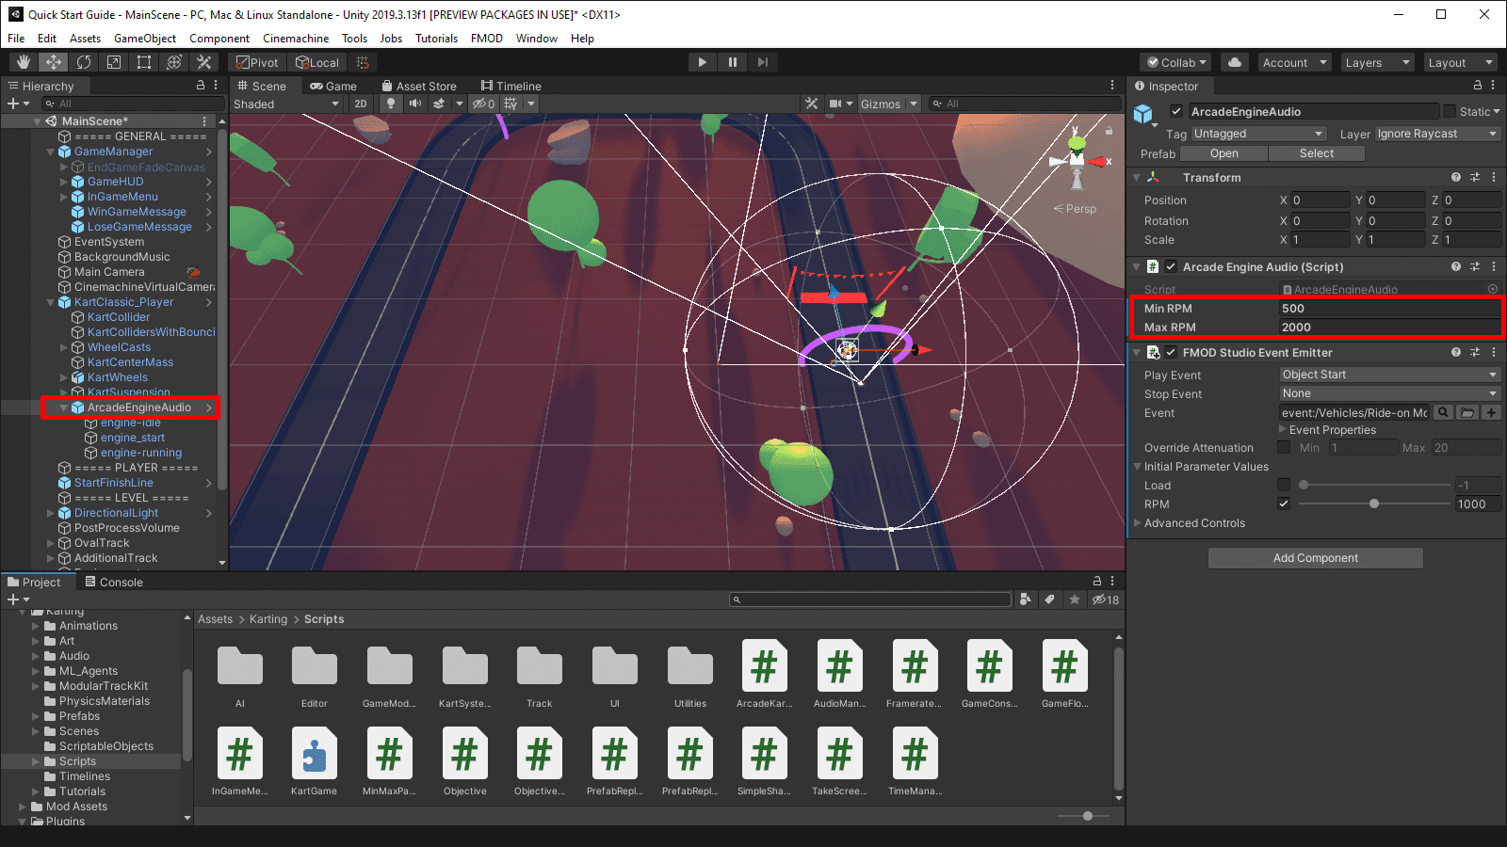This screenshot has width=1507, height=847.
Task: Click the FMOD event browse folder icon
Action: pyautogui.click(x=1467, y=412)
